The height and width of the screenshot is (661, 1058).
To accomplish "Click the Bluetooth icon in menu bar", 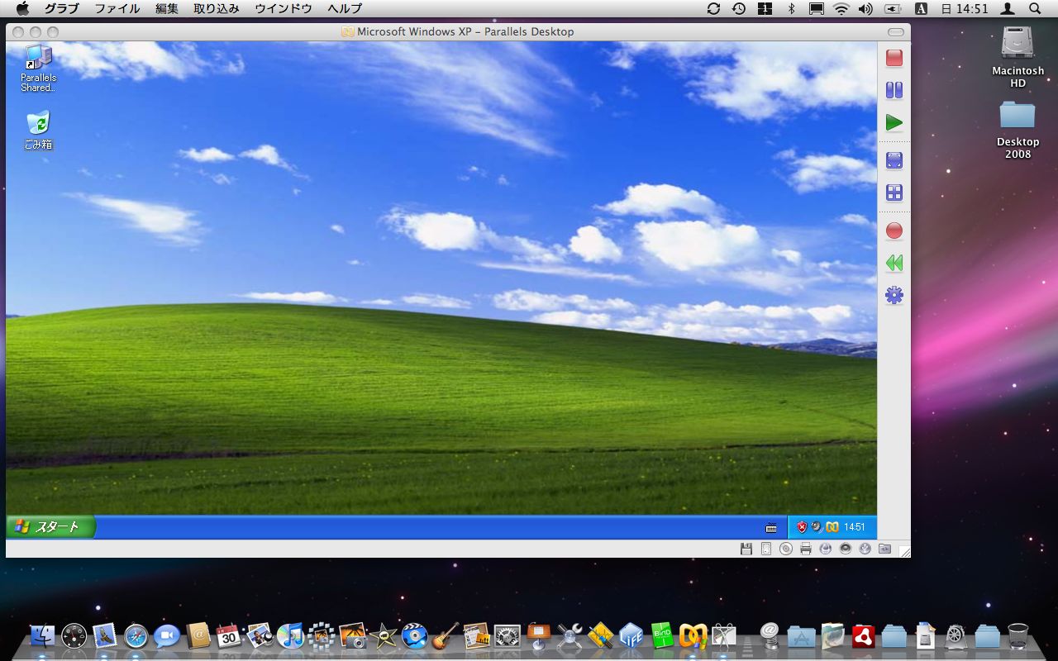I will point(791,9).
